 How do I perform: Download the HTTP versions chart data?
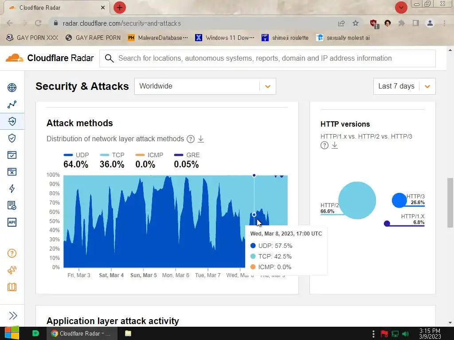pos(335,145)
